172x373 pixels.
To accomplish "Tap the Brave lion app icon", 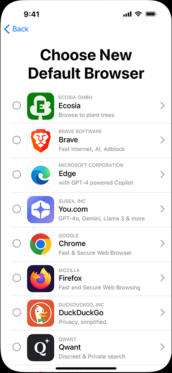I will coord(41,140).
